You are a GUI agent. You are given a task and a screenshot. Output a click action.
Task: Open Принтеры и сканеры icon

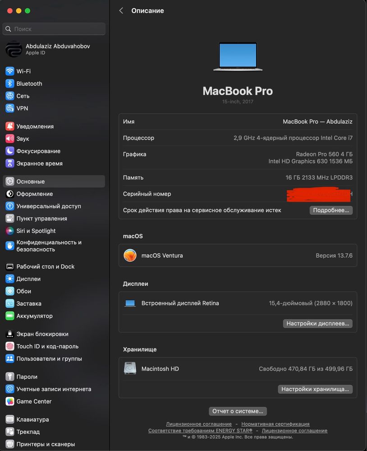click(x=10, y=444)
